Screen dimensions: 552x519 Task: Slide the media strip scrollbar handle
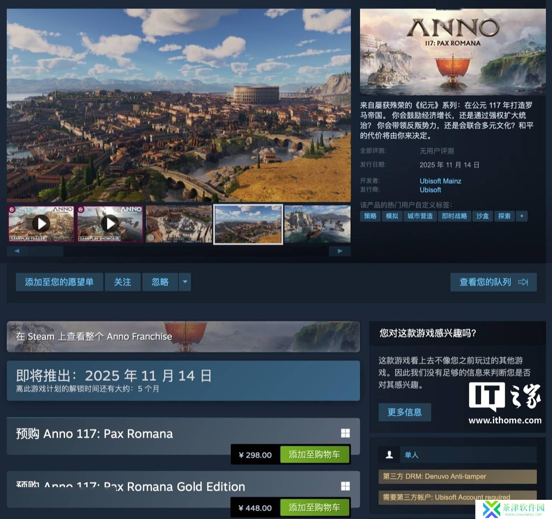(x=46, y=251)
